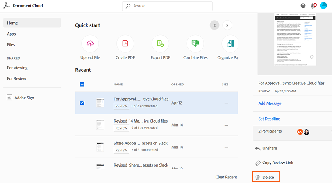Open the help question mark icon

tap(303, 6)
